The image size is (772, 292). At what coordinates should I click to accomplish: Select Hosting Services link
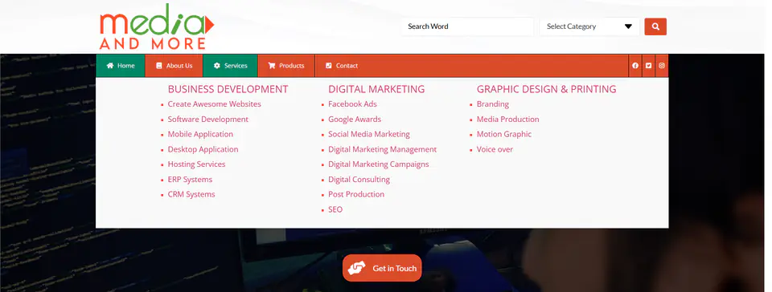(196, 164)
